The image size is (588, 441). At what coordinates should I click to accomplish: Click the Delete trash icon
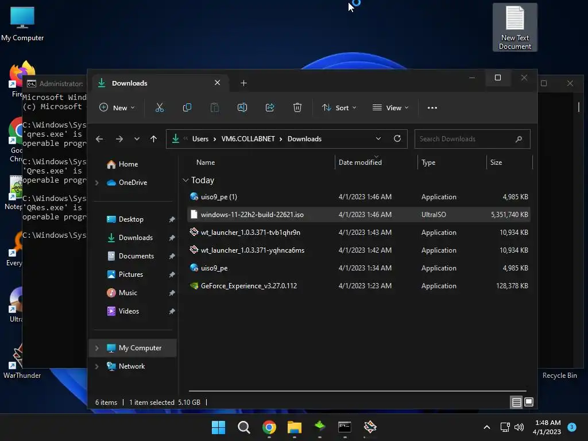[297, 107]
